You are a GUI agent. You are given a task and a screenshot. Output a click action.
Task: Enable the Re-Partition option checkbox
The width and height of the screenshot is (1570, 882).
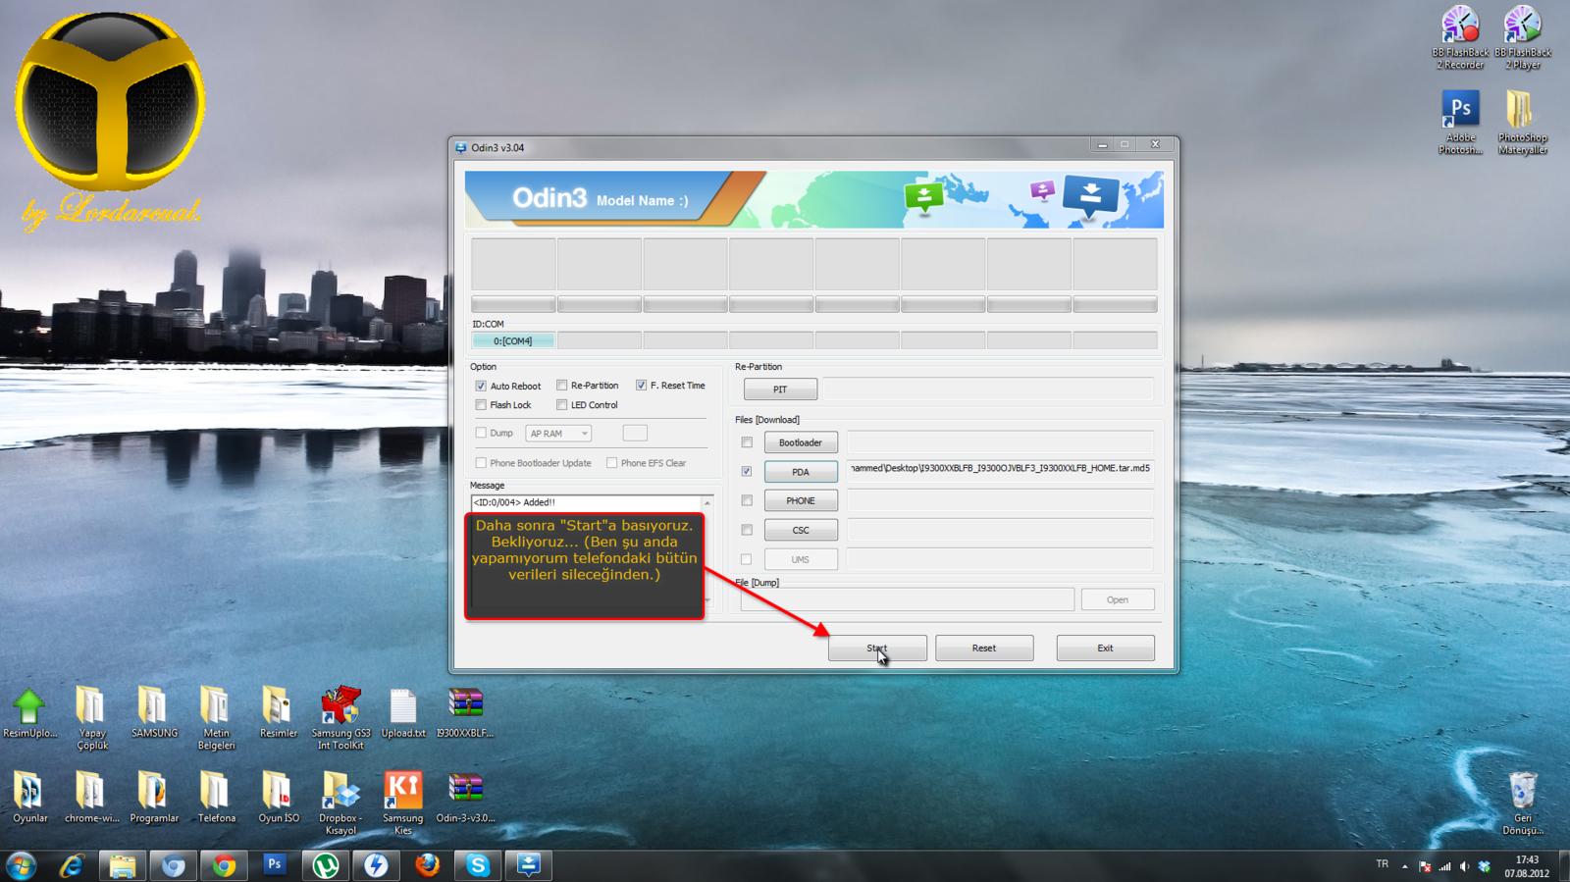562,386
